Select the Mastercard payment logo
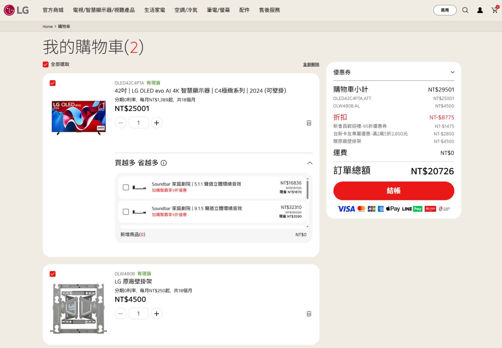Viewport: 502px width, 348px height. coord(361,209)
